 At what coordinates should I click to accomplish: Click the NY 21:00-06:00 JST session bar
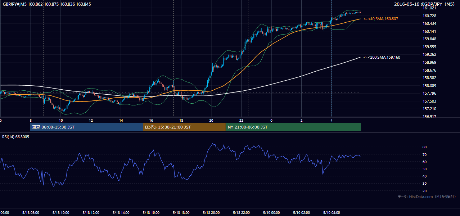[293, 127]
